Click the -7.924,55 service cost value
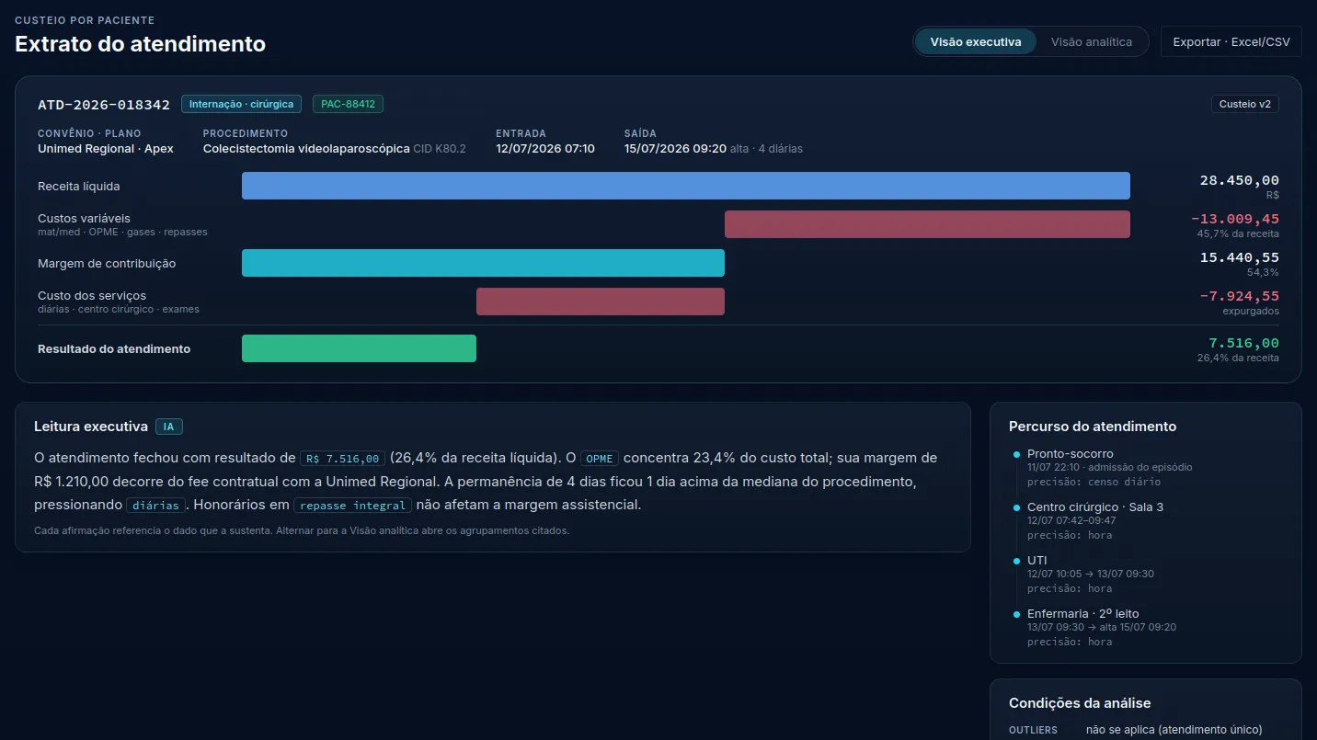This screenshot has width=1317, height=740. pyautogui.click(x=1239, y=296)
